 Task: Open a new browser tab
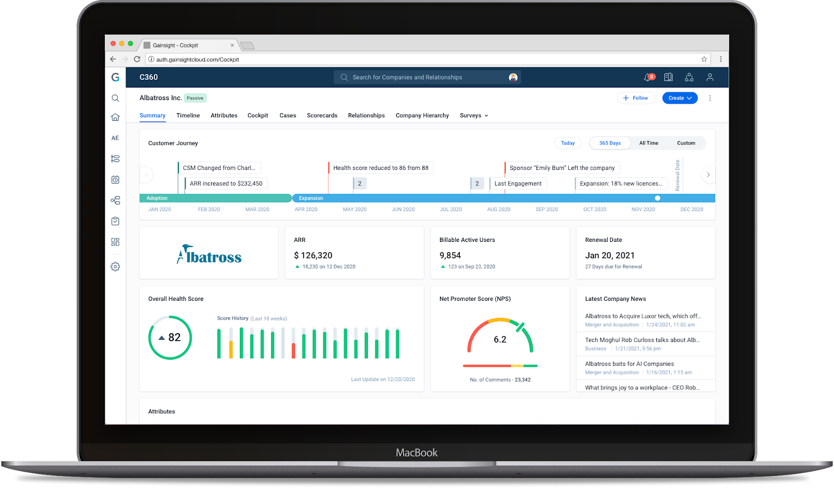click(x=247, y=46)
